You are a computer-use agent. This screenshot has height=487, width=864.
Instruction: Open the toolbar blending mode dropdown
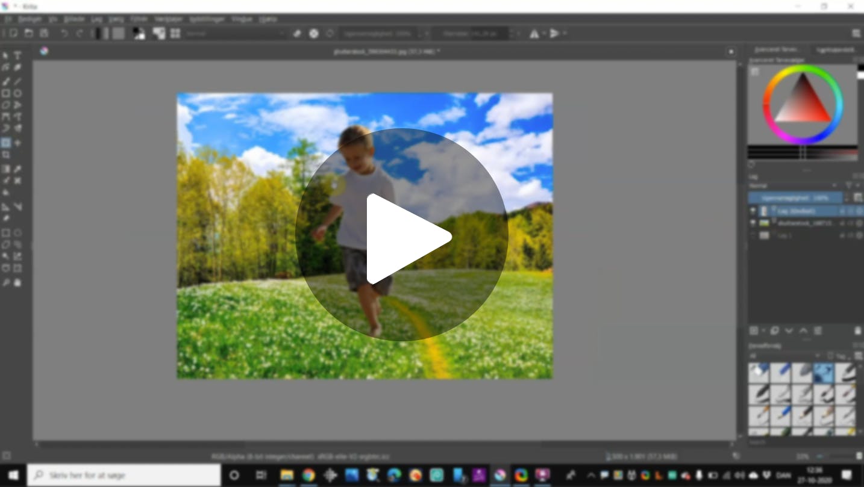coord(235,34)
